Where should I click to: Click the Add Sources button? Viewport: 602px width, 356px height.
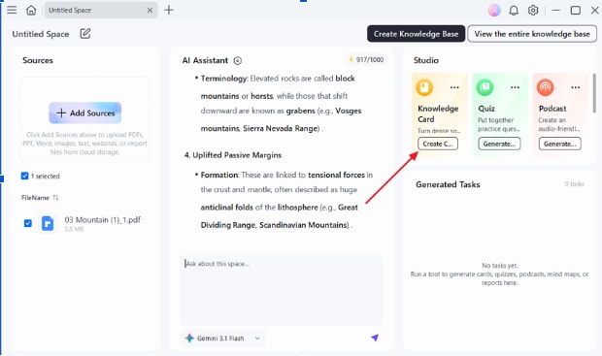[85, 113]
